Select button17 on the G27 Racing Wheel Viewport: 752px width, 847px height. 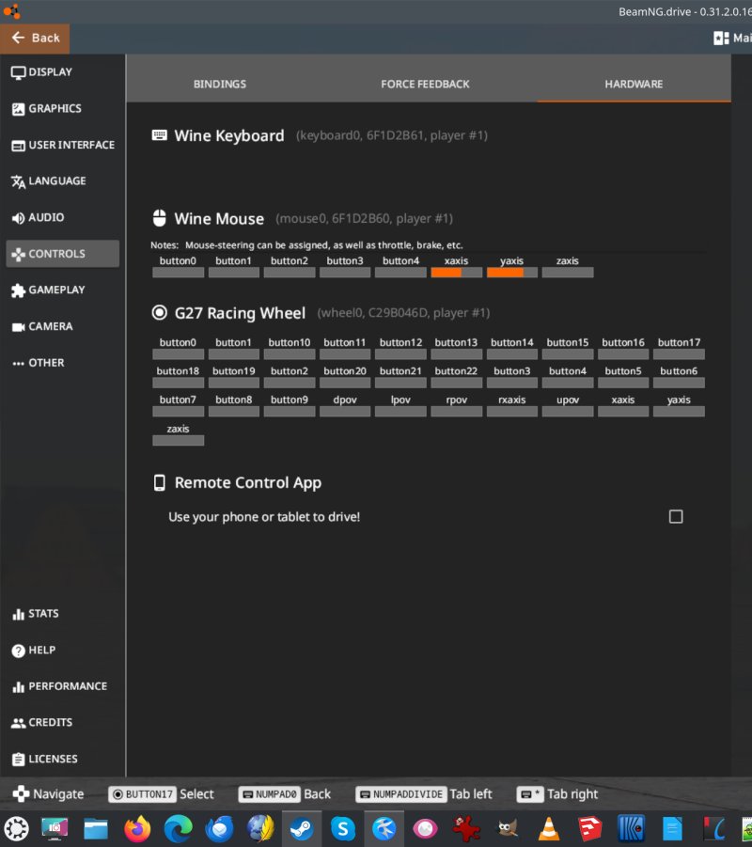click(679, 349)
